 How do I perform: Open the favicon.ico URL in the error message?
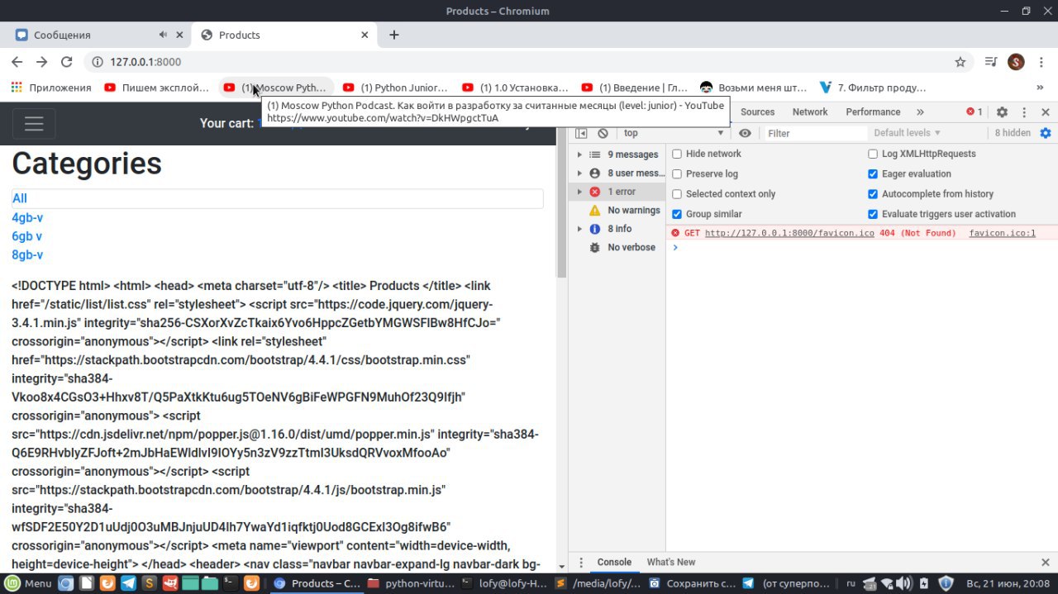(789, 233)
